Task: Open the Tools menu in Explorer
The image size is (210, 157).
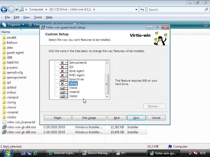Action: click(38, 17)
